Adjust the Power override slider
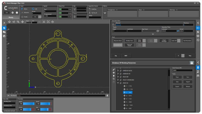Viewport: 202px width, 114px height. click(29, 110)
